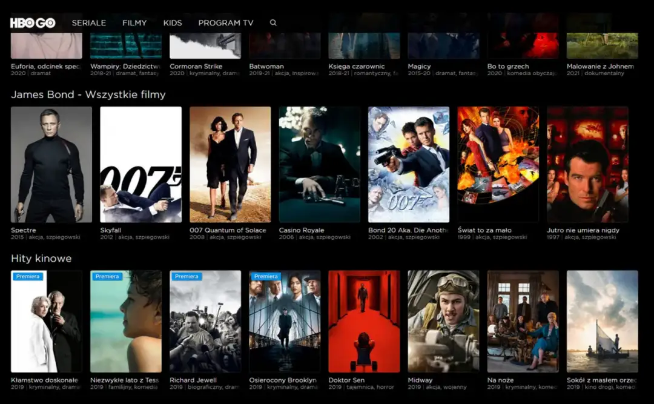Open the SERIALE menu item
Viewport: 654px width, 404px height.
click(x=88, y=22)
